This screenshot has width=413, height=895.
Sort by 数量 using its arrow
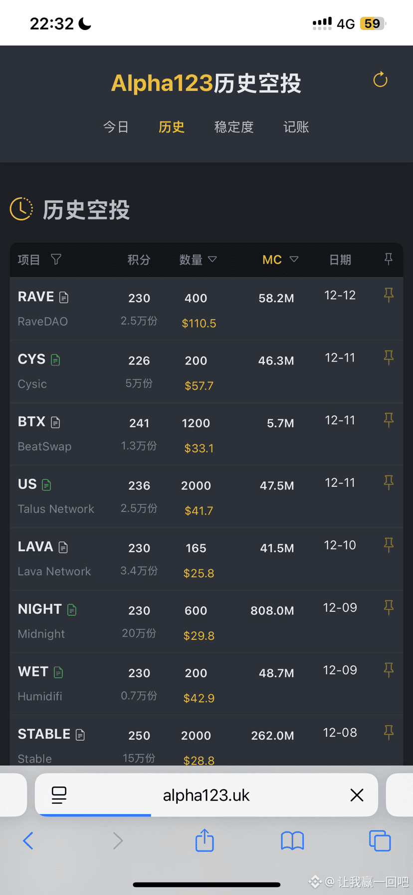(x=212, y=259)
